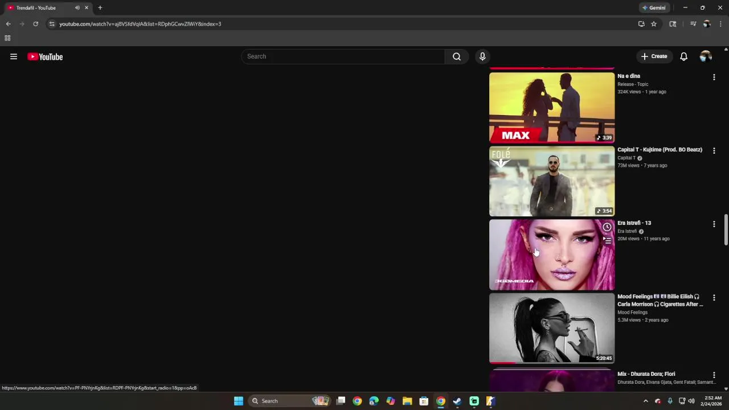Open Microsoft Store from the taskbar
729x410 pixels.
point(424,401)
